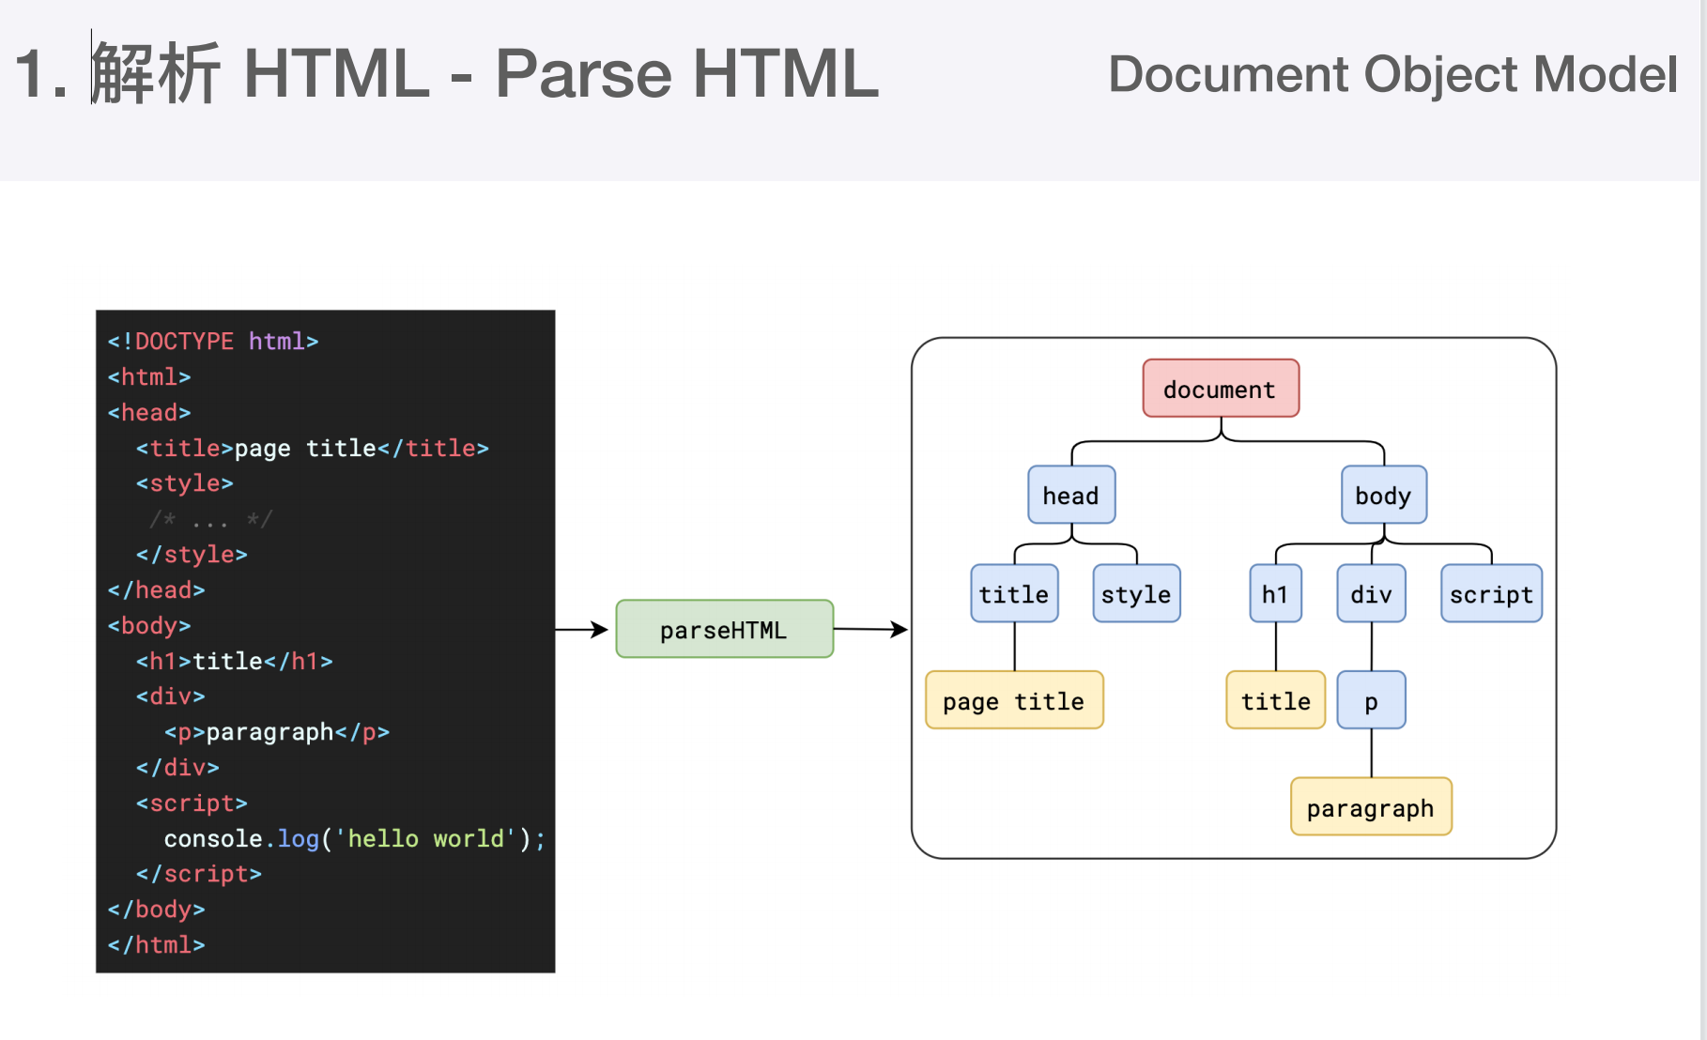The width and height of the screenshot is (1707, 1040).
Task: Select the h1 node under body
Action: tap(1275, 593)
